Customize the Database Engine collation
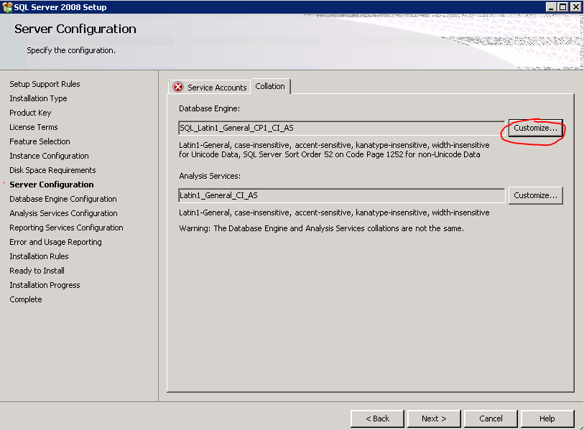 point(535,128)
